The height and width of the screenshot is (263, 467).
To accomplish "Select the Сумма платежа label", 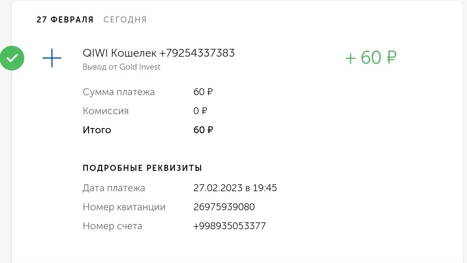I will tap(118, 92).
